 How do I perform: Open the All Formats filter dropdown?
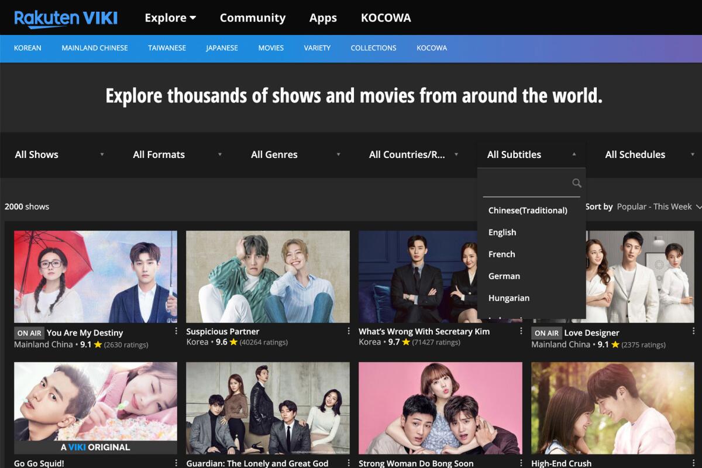point(177,154)
